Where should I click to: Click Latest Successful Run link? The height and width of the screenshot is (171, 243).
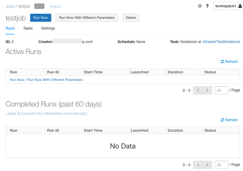(46, 113)
